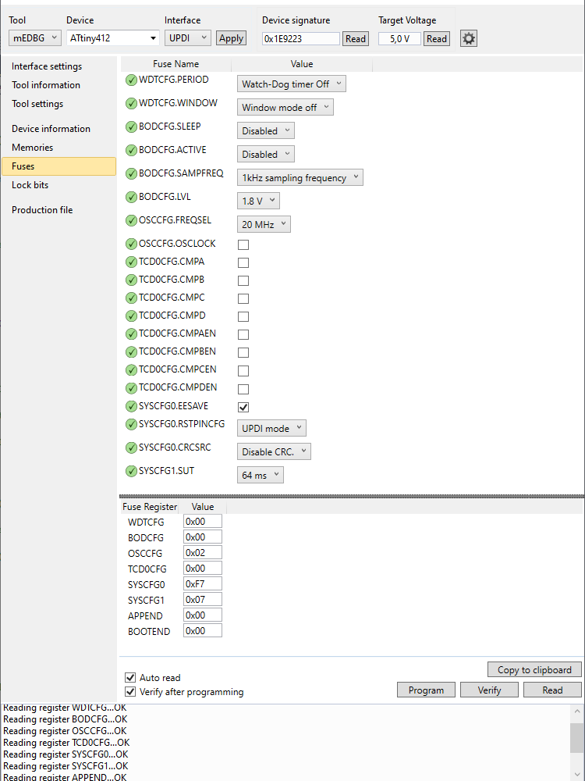Image resolution: width=585 pixels, height=781 pixels.
Task: Click green check icon next to OSCCFG.FREQSEL
Action: 131,221
